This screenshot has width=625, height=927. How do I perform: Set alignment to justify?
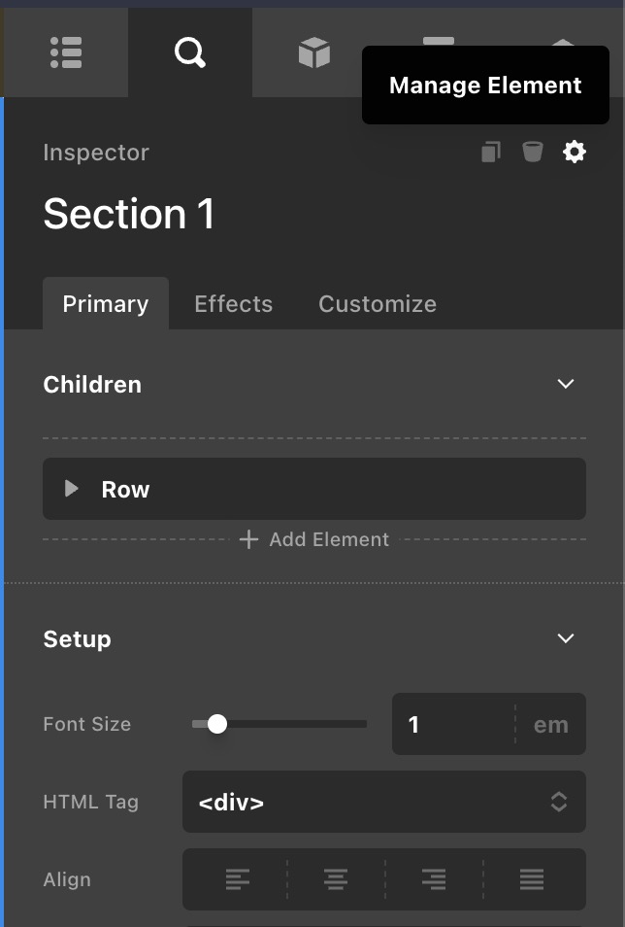[x=532, y=879]
